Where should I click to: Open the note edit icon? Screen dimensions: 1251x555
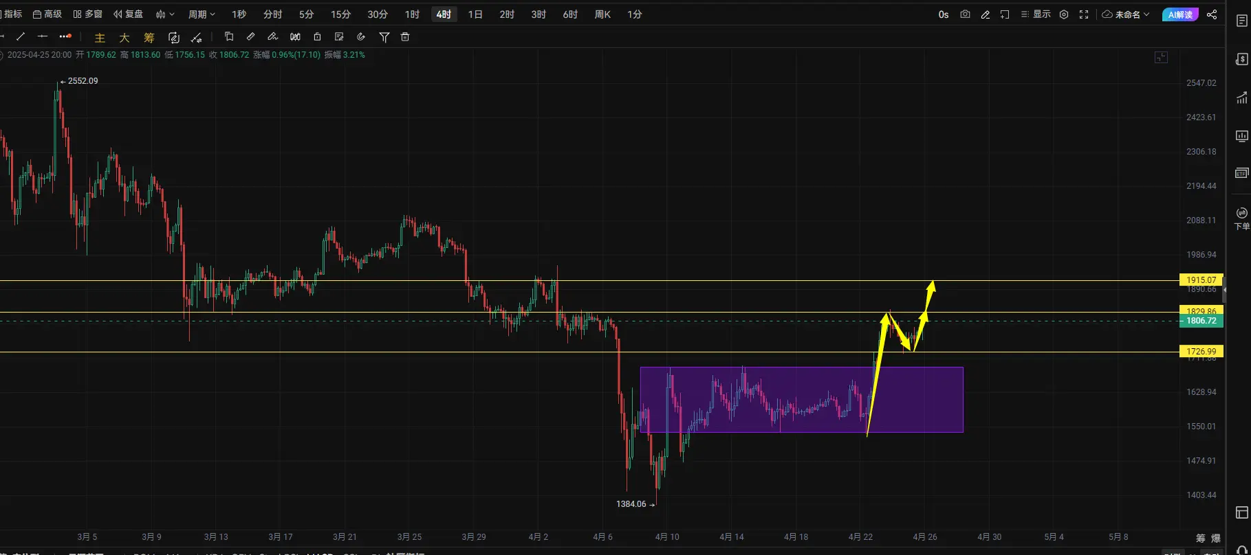(339, 36)
